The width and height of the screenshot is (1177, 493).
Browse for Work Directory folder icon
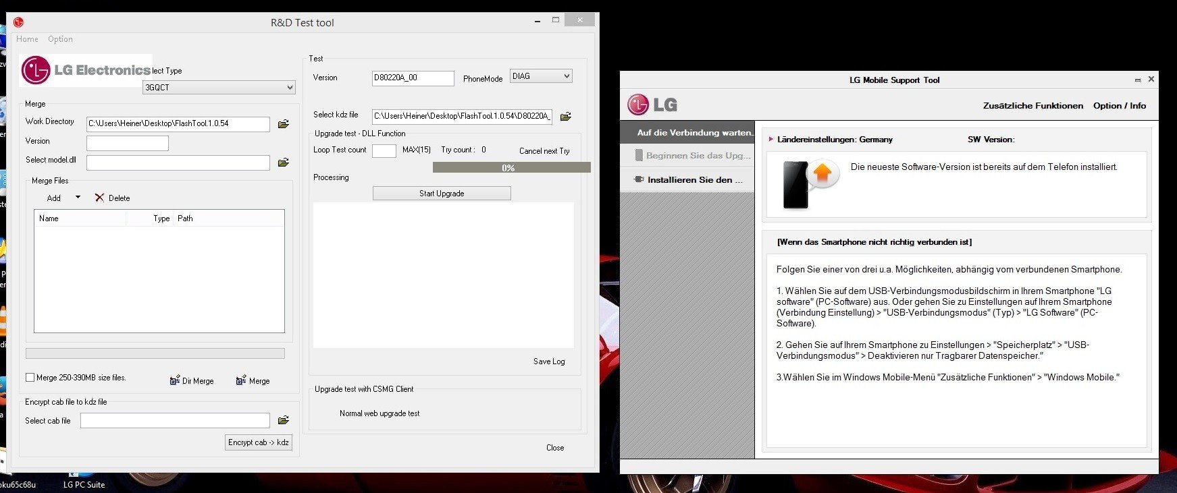284,124
